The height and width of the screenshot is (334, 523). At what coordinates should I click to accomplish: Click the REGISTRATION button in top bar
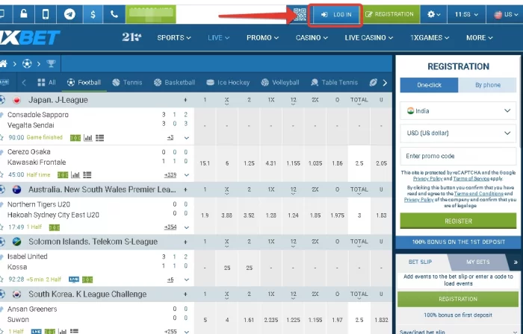click(x=391, y=14)
